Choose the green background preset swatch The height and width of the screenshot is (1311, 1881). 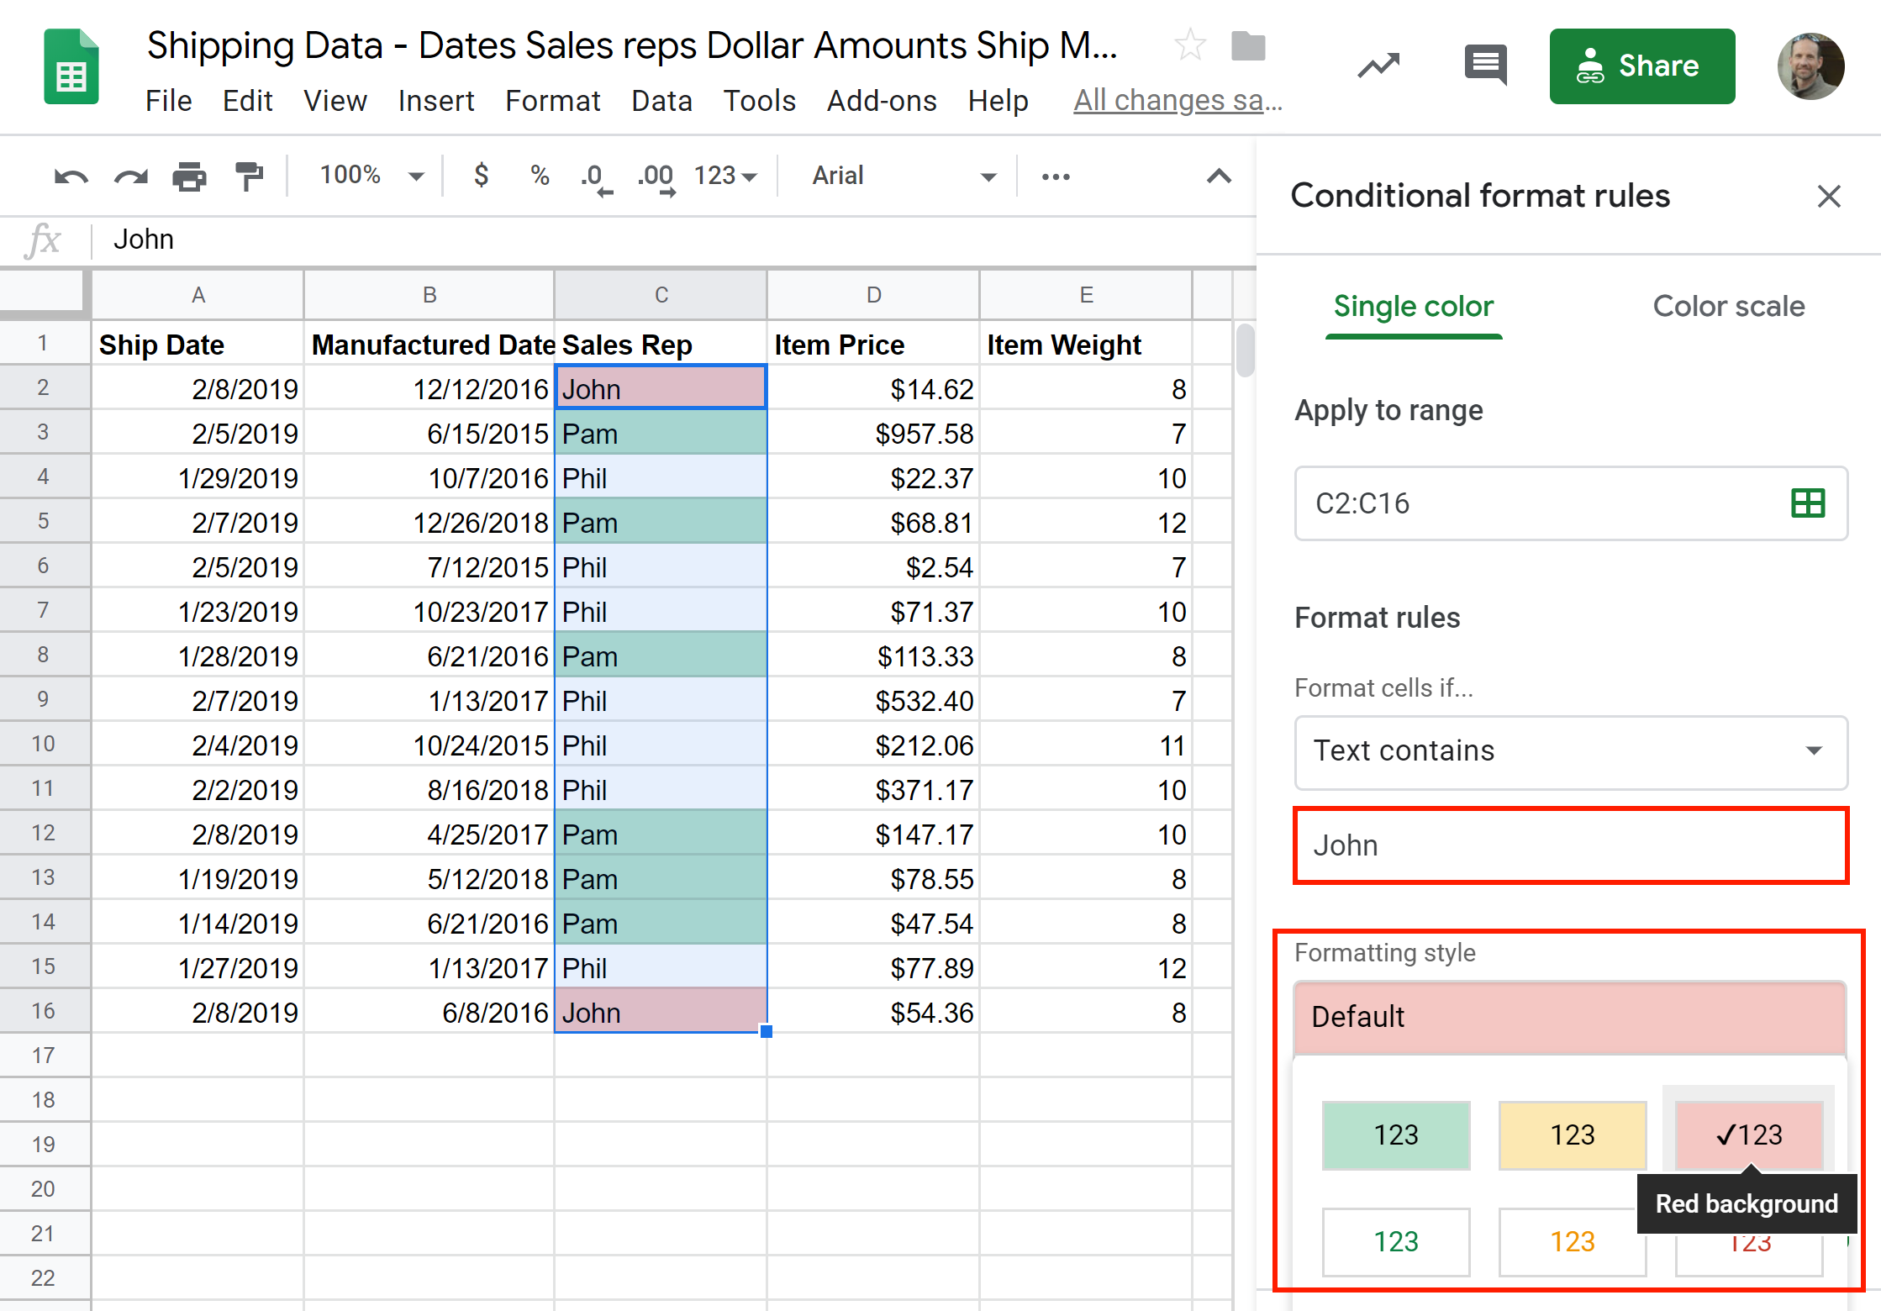coord(1396,1135)
